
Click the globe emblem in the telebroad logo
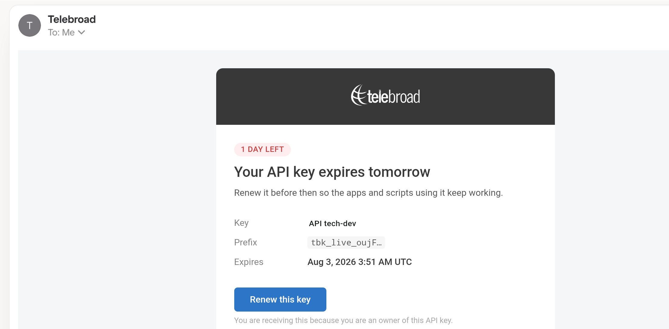[x=359, y=95]
